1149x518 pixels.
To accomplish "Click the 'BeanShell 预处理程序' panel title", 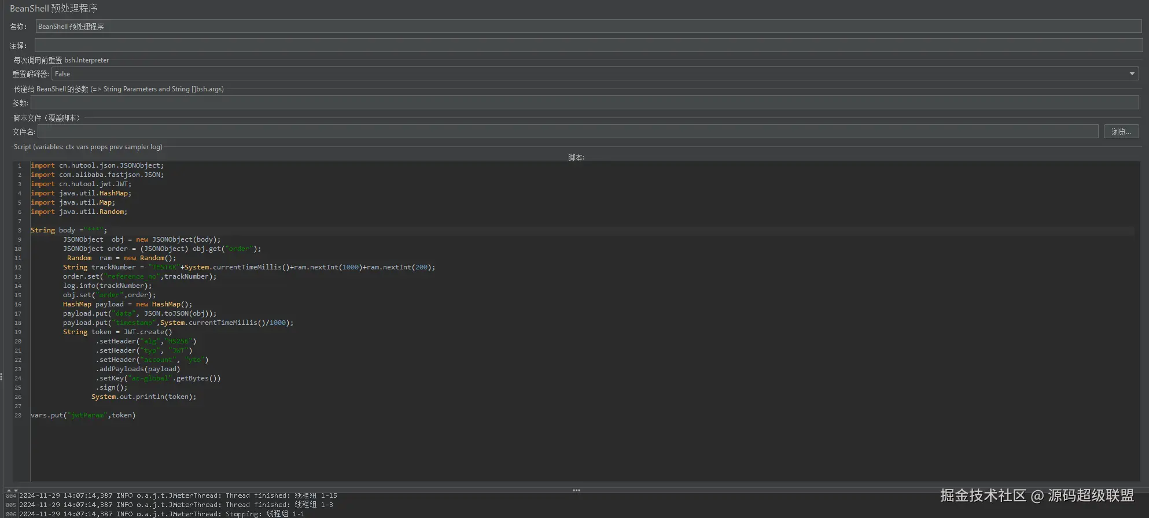I will (54, 8).
